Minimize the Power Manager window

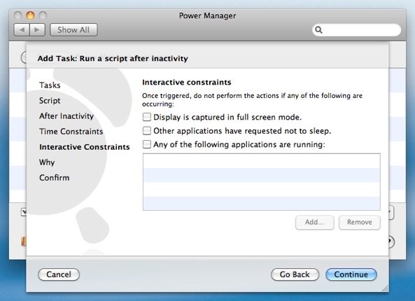tap(30, 15)
